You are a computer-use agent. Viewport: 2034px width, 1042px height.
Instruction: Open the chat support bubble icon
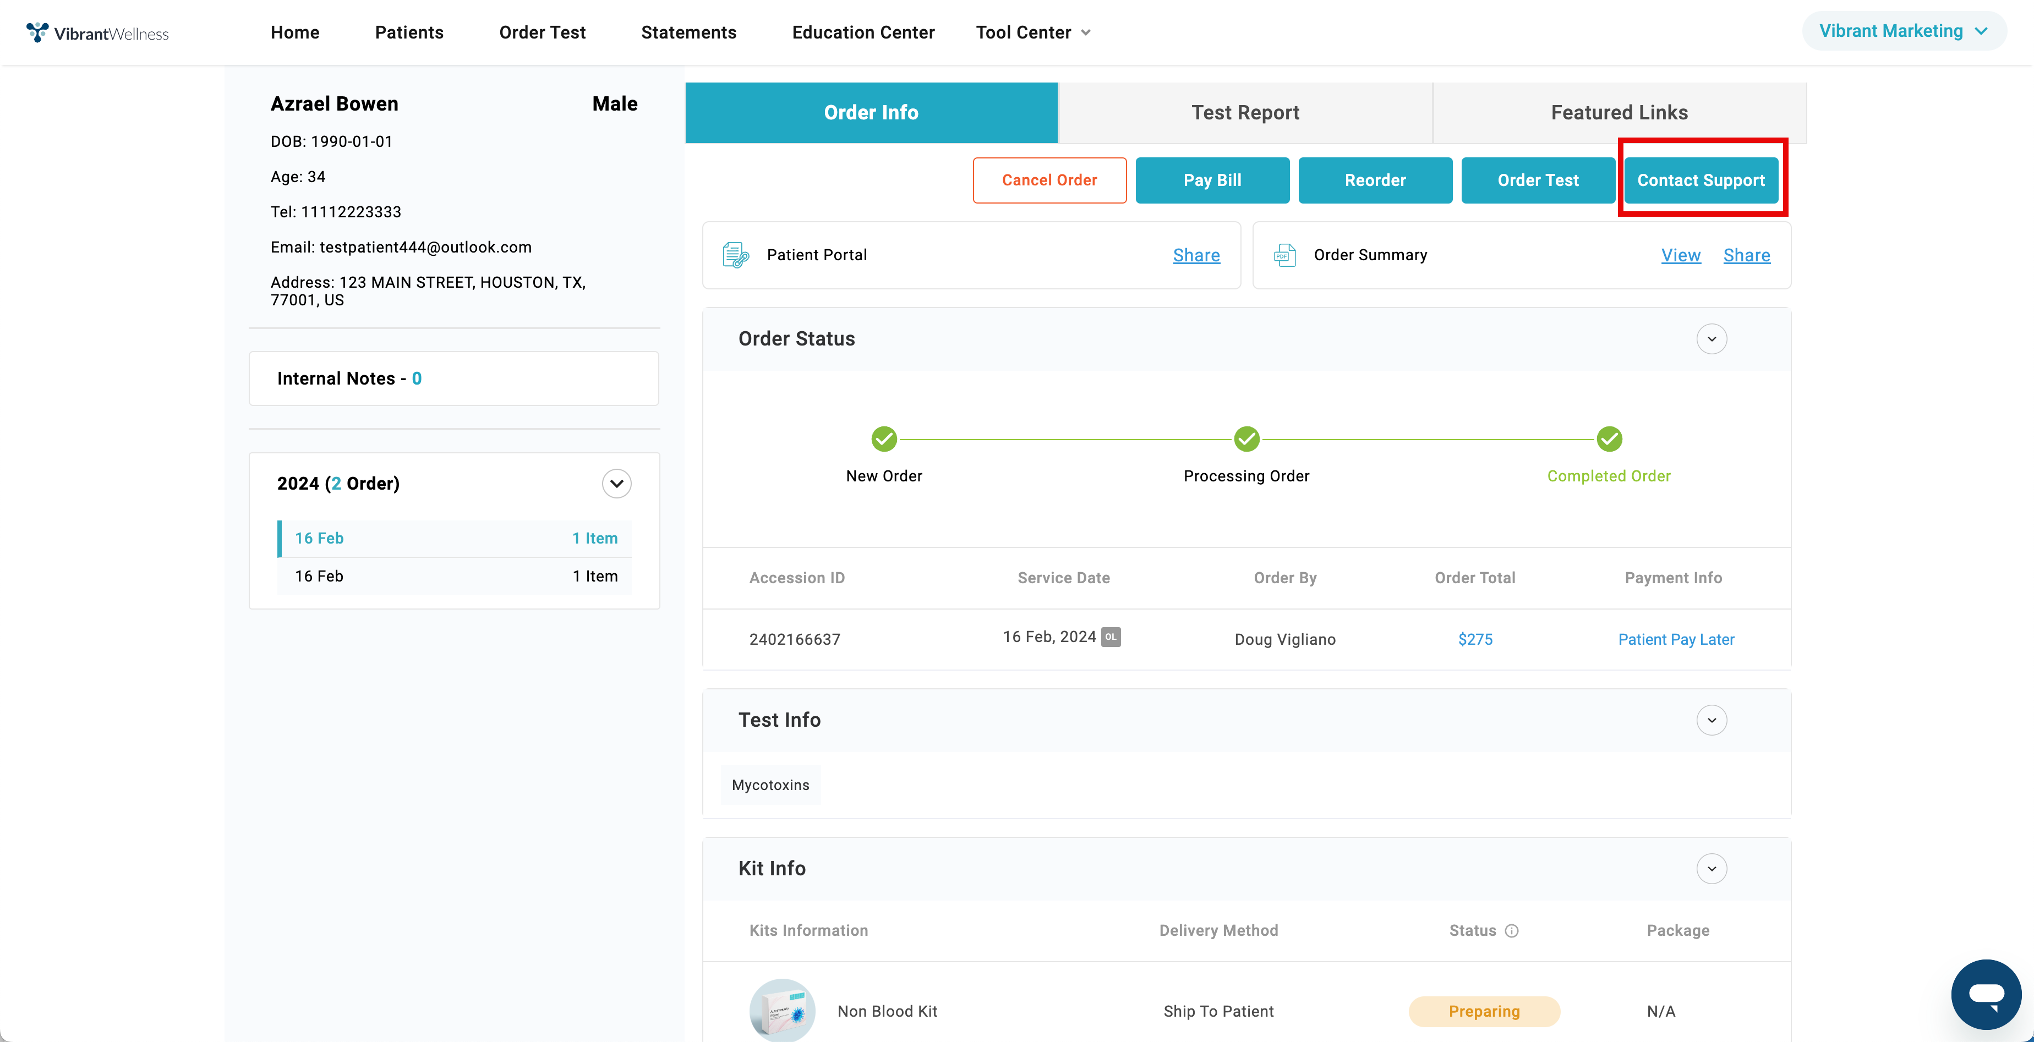click(1986, 994)
